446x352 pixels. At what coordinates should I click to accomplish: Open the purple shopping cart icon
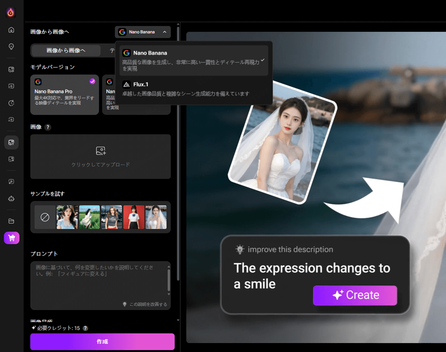(x=11, y=238)
